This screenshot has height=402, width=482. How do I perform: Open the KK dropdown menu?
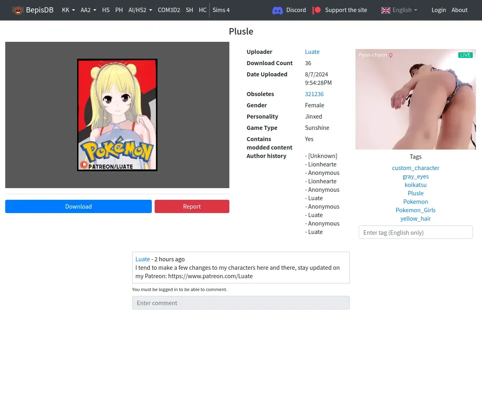tap(68, 10)
